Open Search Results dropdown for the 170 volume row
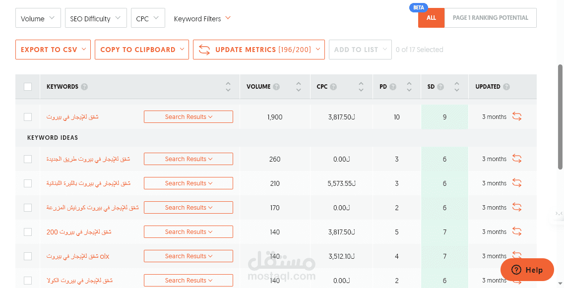The width and height of the screenshot is (564, 288). [x=188, y=208]
